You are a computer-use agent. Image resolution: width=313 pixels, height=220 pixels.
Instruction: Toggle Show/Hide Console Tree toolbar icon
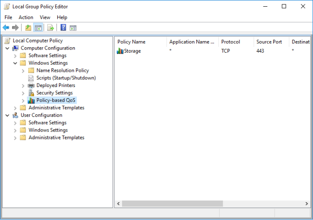point(38,28)
